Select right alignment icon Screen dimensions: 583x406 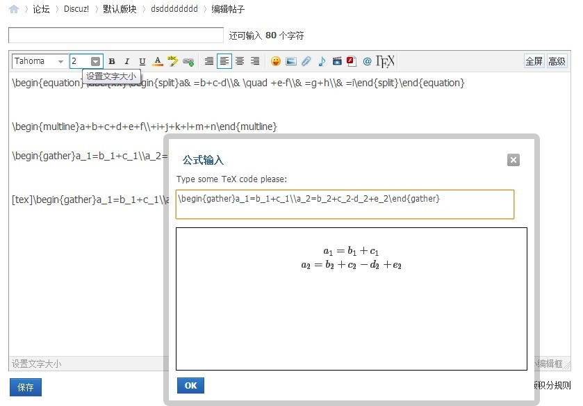255,61
